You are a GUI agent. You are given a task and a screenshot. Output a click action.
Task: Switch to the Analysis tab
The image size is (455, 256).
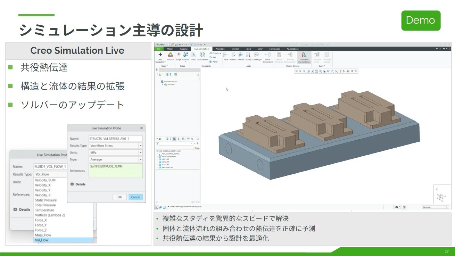click(x=184, y=49)
